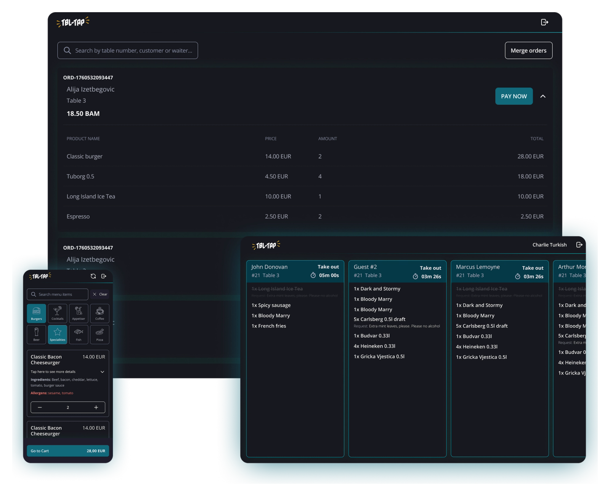Viewport: 610px width, 496px height.
Task: Toggle Heineken 0.33l in Marcus Lemoyne card
Action: [477, 347]
